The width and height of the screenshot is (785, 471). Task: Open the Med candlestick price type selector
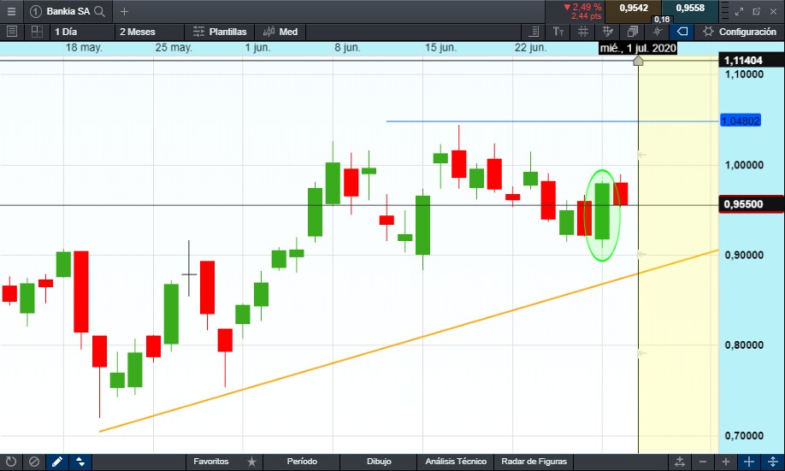click(280, 32)
